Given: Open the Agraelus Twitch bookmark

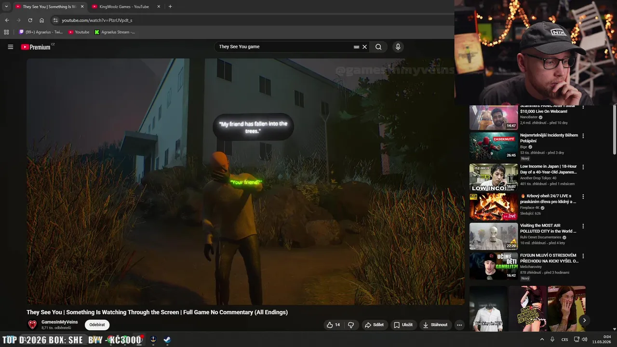Looking at the screenshot, I should 40,32.
